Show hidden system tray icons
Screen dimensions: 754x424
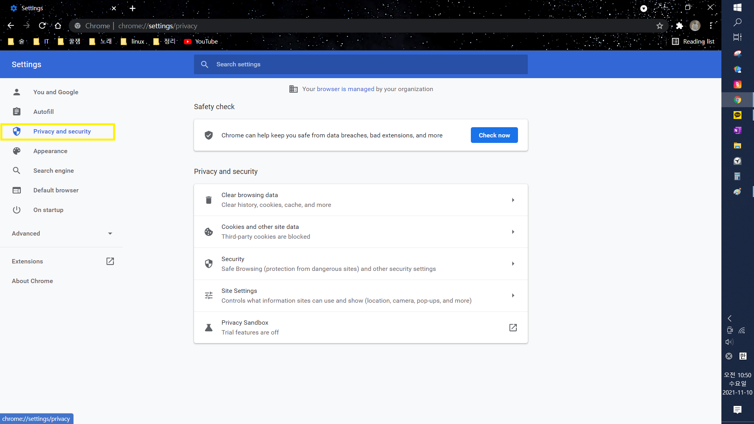point(730,318)
